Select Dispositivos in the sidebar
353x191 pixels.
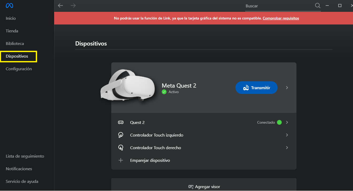click(17, 56)
